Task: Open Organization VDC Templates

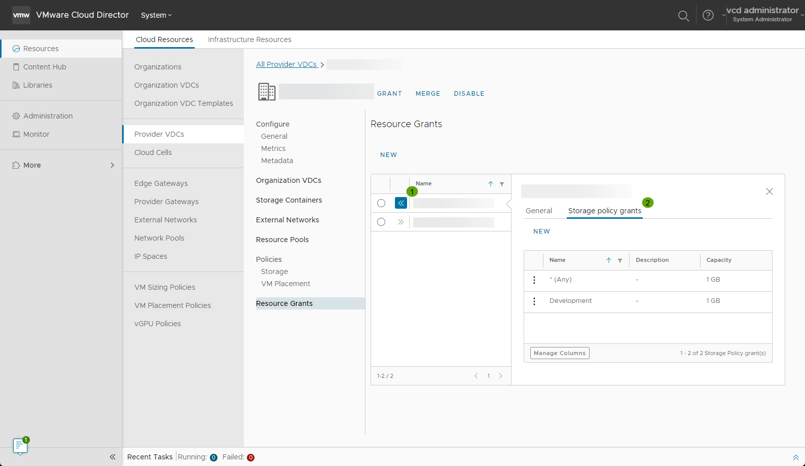Action: tap(184, 103)
